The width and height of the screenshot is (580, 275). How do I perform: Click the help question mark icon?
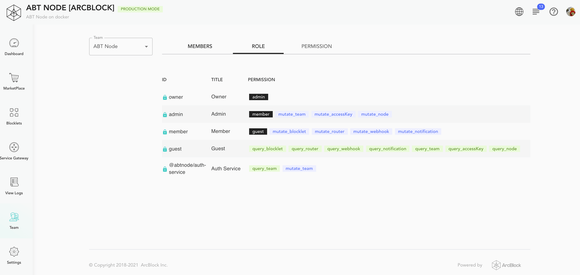pos(554,12)
